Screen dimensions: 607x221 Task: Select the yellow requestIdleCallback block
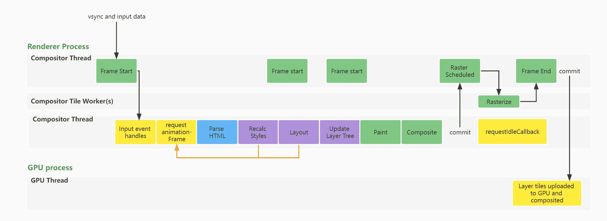click(x=512, y=132)
